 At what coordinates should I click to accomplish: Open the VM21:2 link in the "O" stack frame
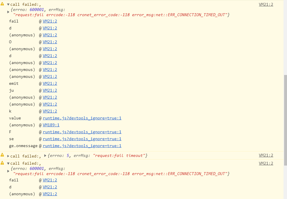(x=50, y=42)
